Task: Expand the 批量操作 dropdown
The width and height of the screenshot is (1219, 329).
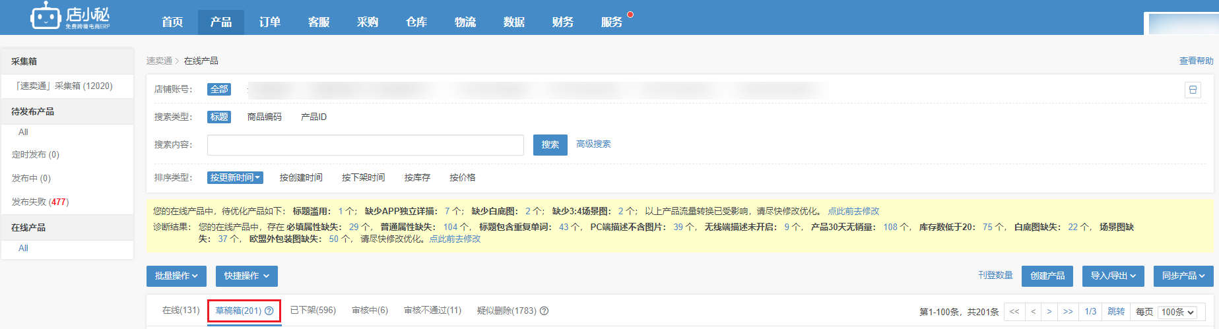Action: pos(176,276)
